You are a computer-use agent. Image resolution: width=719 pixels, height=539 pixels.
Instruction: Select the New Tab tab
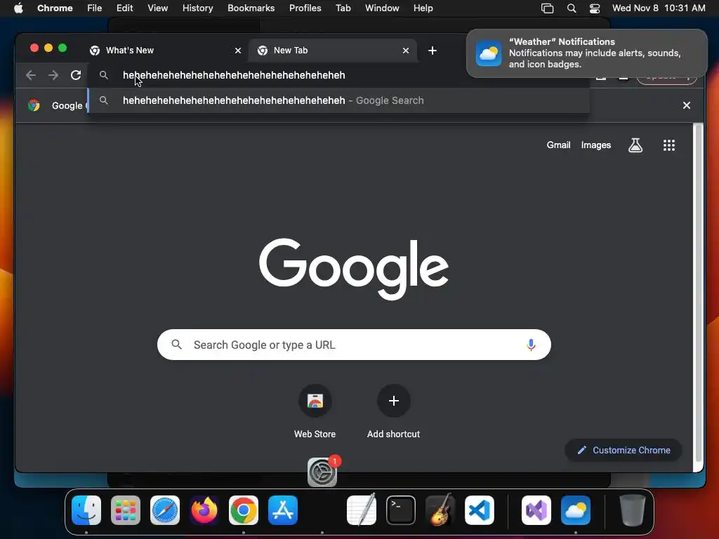(333, 51)
